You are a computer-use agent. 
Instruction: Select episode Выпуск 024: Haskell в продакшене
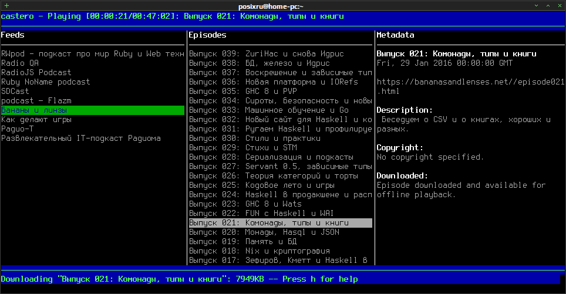tap(281, 194)
